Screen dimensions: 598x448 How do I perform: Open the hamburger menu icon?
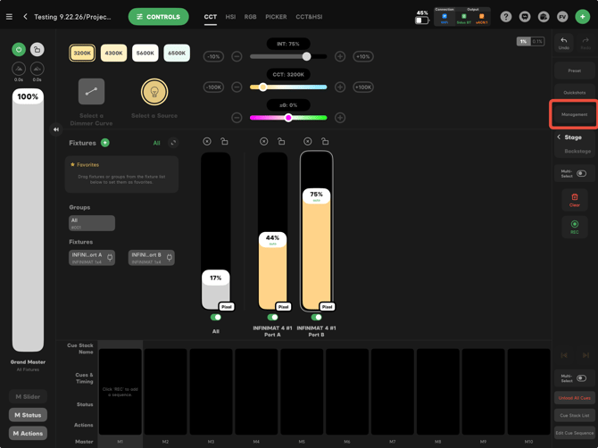coord(9,17)
